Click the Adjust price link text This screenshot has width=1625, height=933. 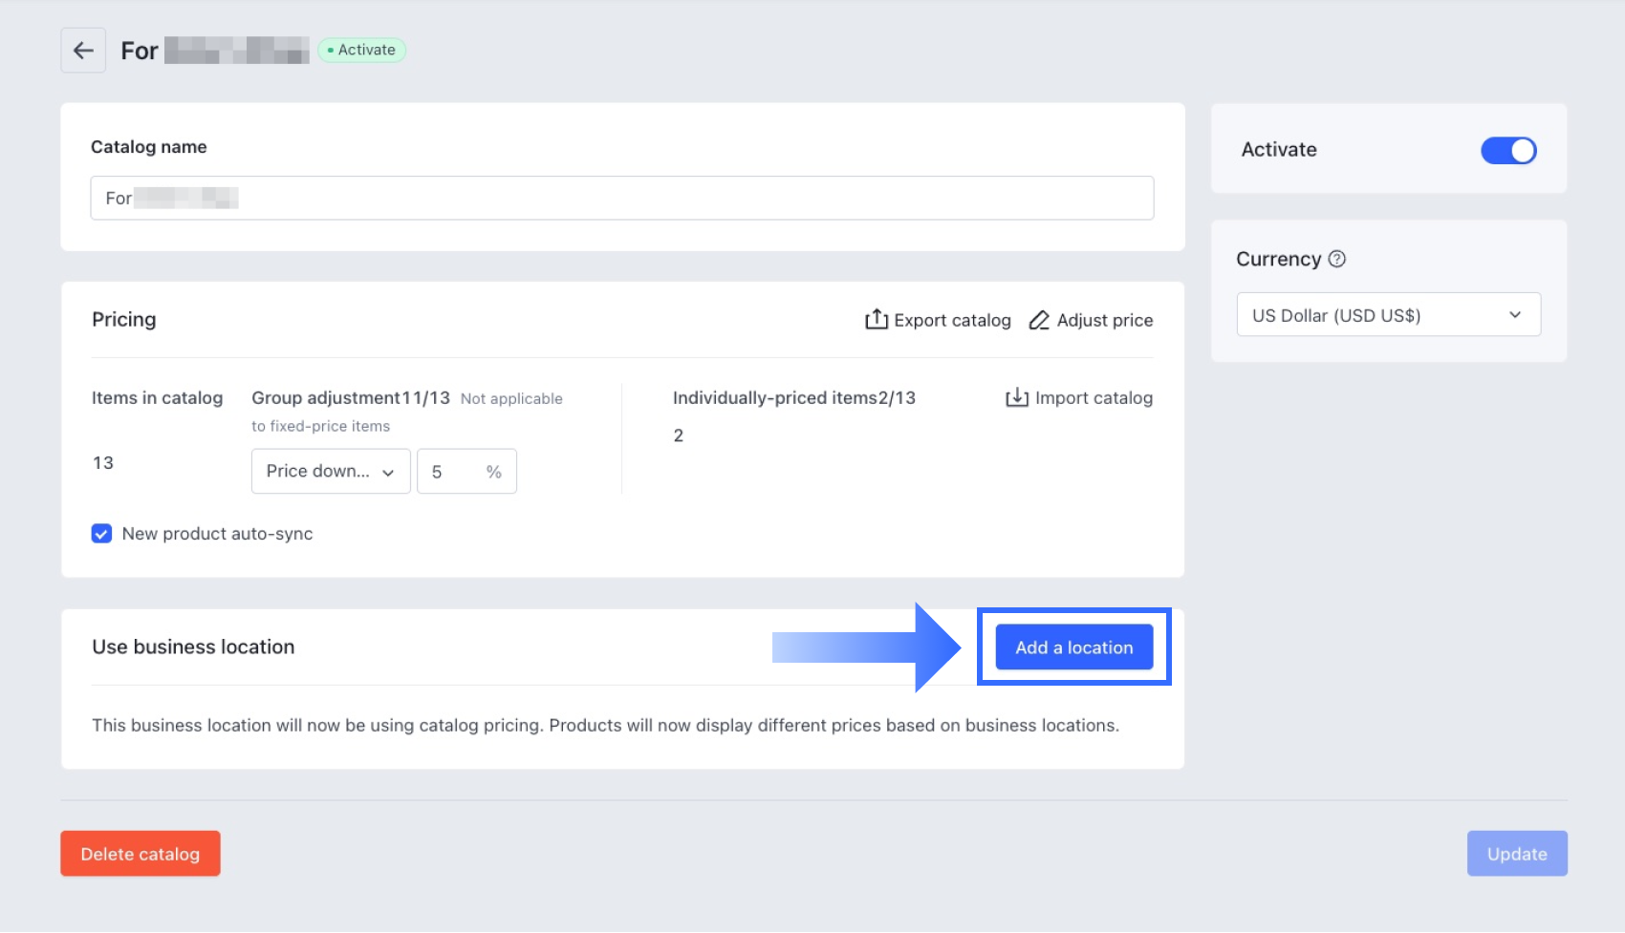click(1104, 320)
